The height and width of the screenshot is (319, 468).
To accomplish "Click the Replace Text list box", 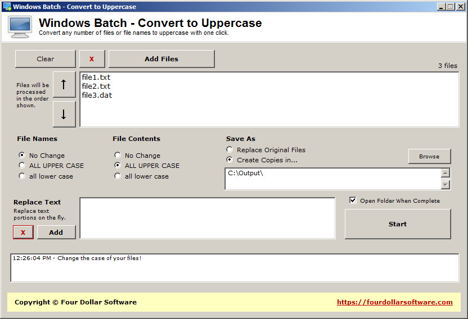I will point(208,218).
